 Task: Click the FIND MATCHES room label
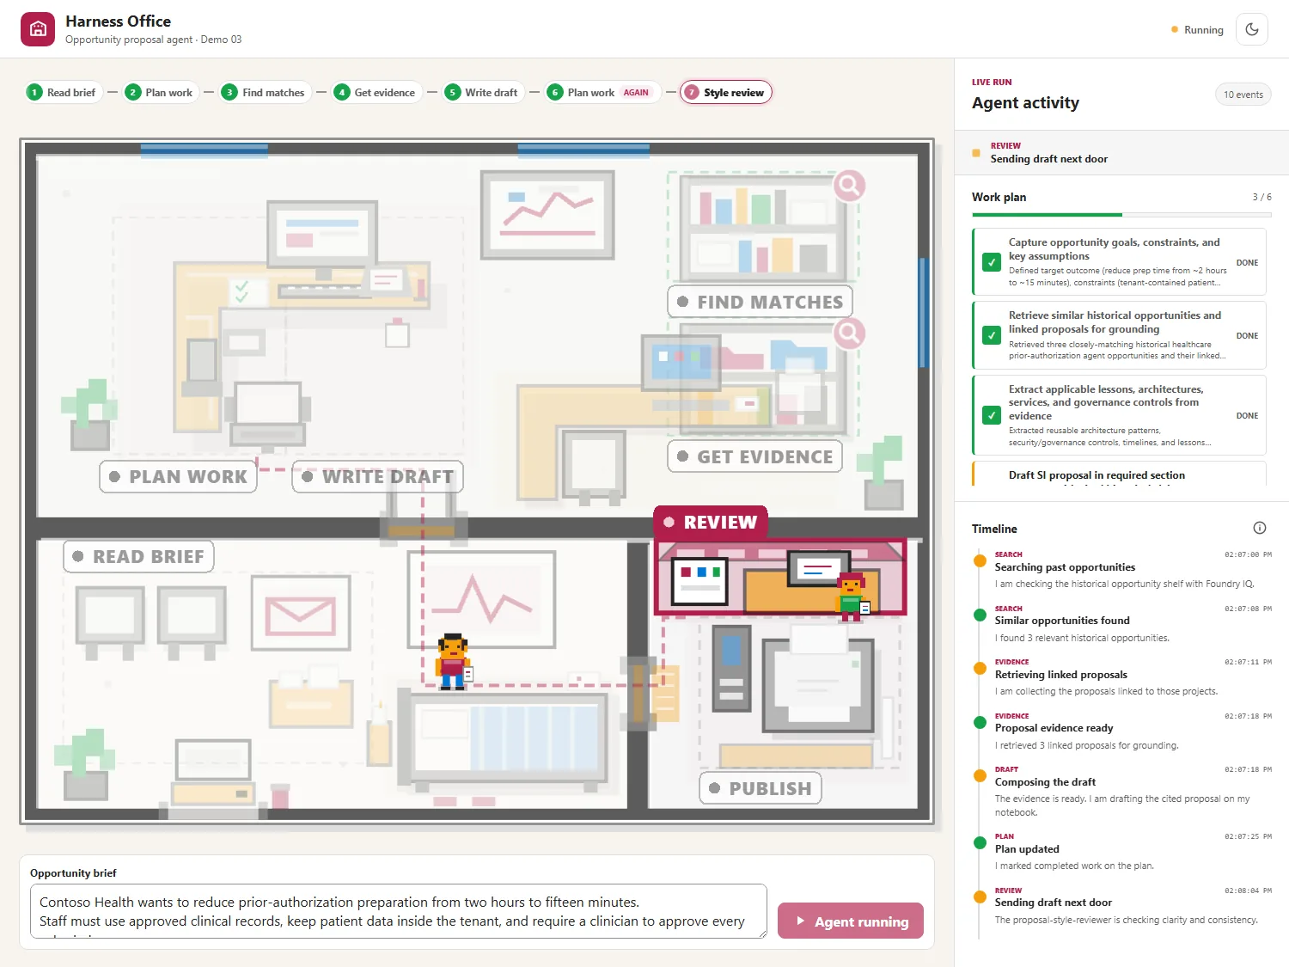[x=761, y=302]
